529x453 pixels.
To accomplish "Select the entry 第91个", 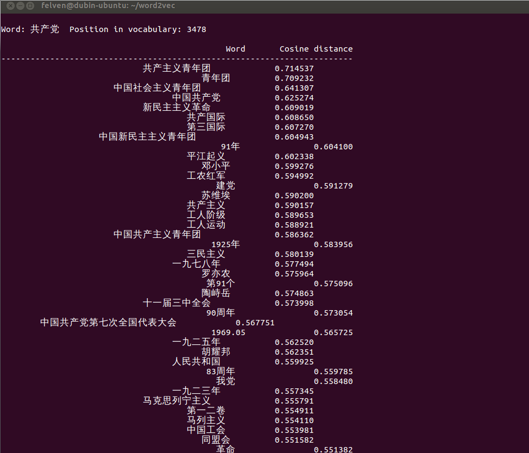I will (221, 284).
